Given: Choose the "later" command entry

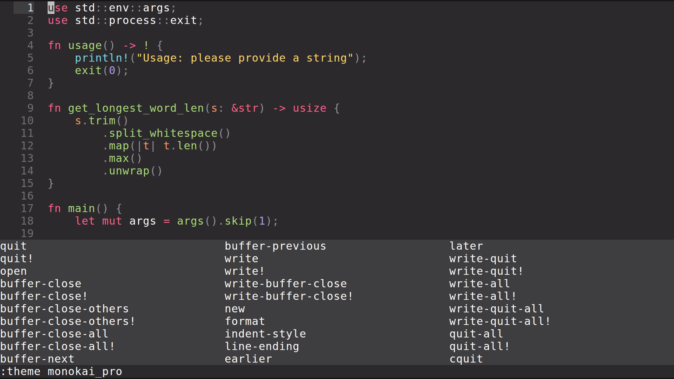Looking at the screenshot, I should tap(466, 246).
